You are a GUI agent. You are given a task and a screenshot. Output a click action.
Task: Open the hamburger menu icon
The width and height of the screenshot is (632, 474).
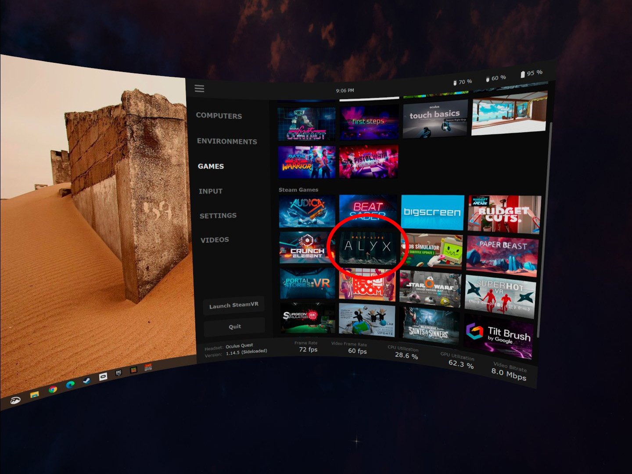coord(200,89)
